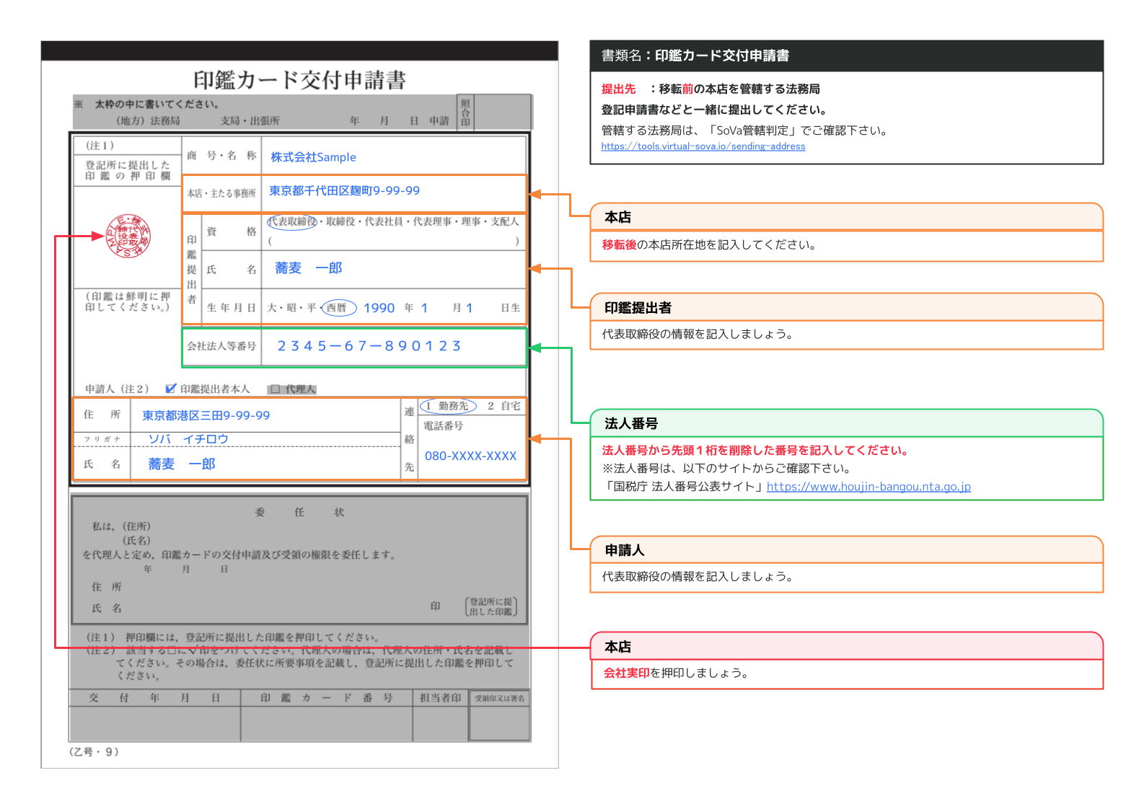This screenshot has width=1144, height=809.
Task: Click birth year 1990
Action: [x=379, y=309]
